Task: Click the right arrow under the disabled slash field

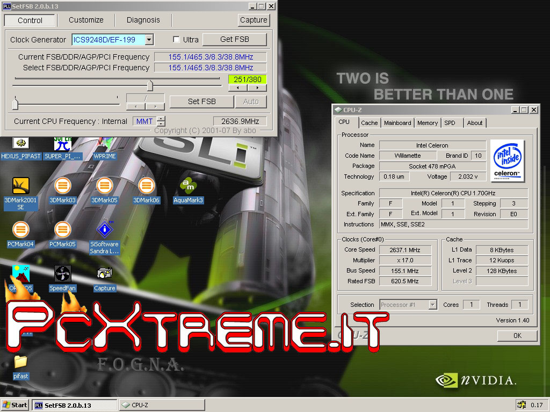Action: [x=155, y=107]
